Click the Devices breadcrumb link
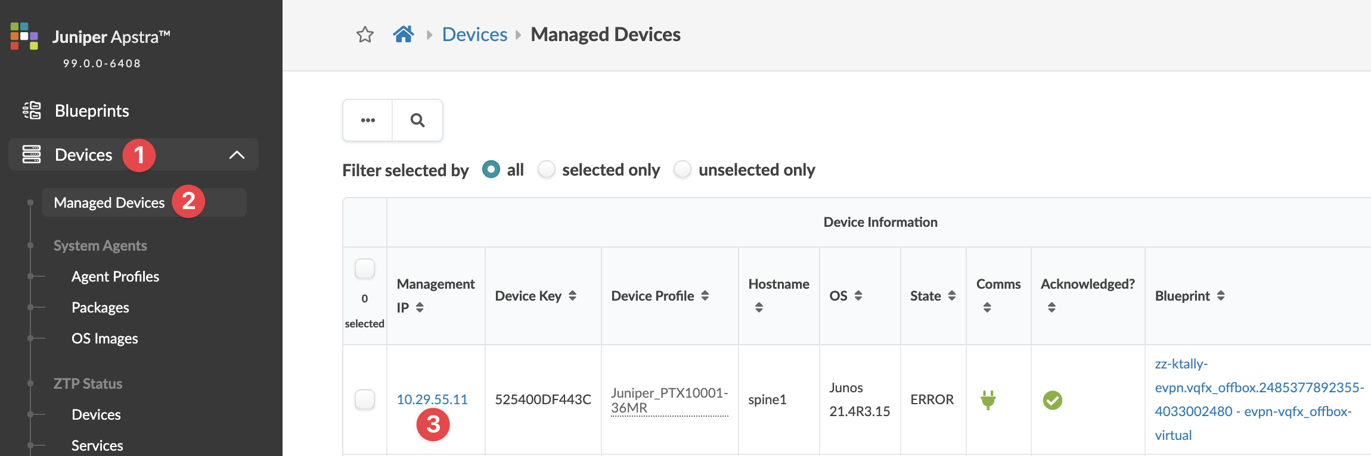Image resolution: width=1371 pixels, height=456 pixels. pyautogui.click(x=474, y=35)
